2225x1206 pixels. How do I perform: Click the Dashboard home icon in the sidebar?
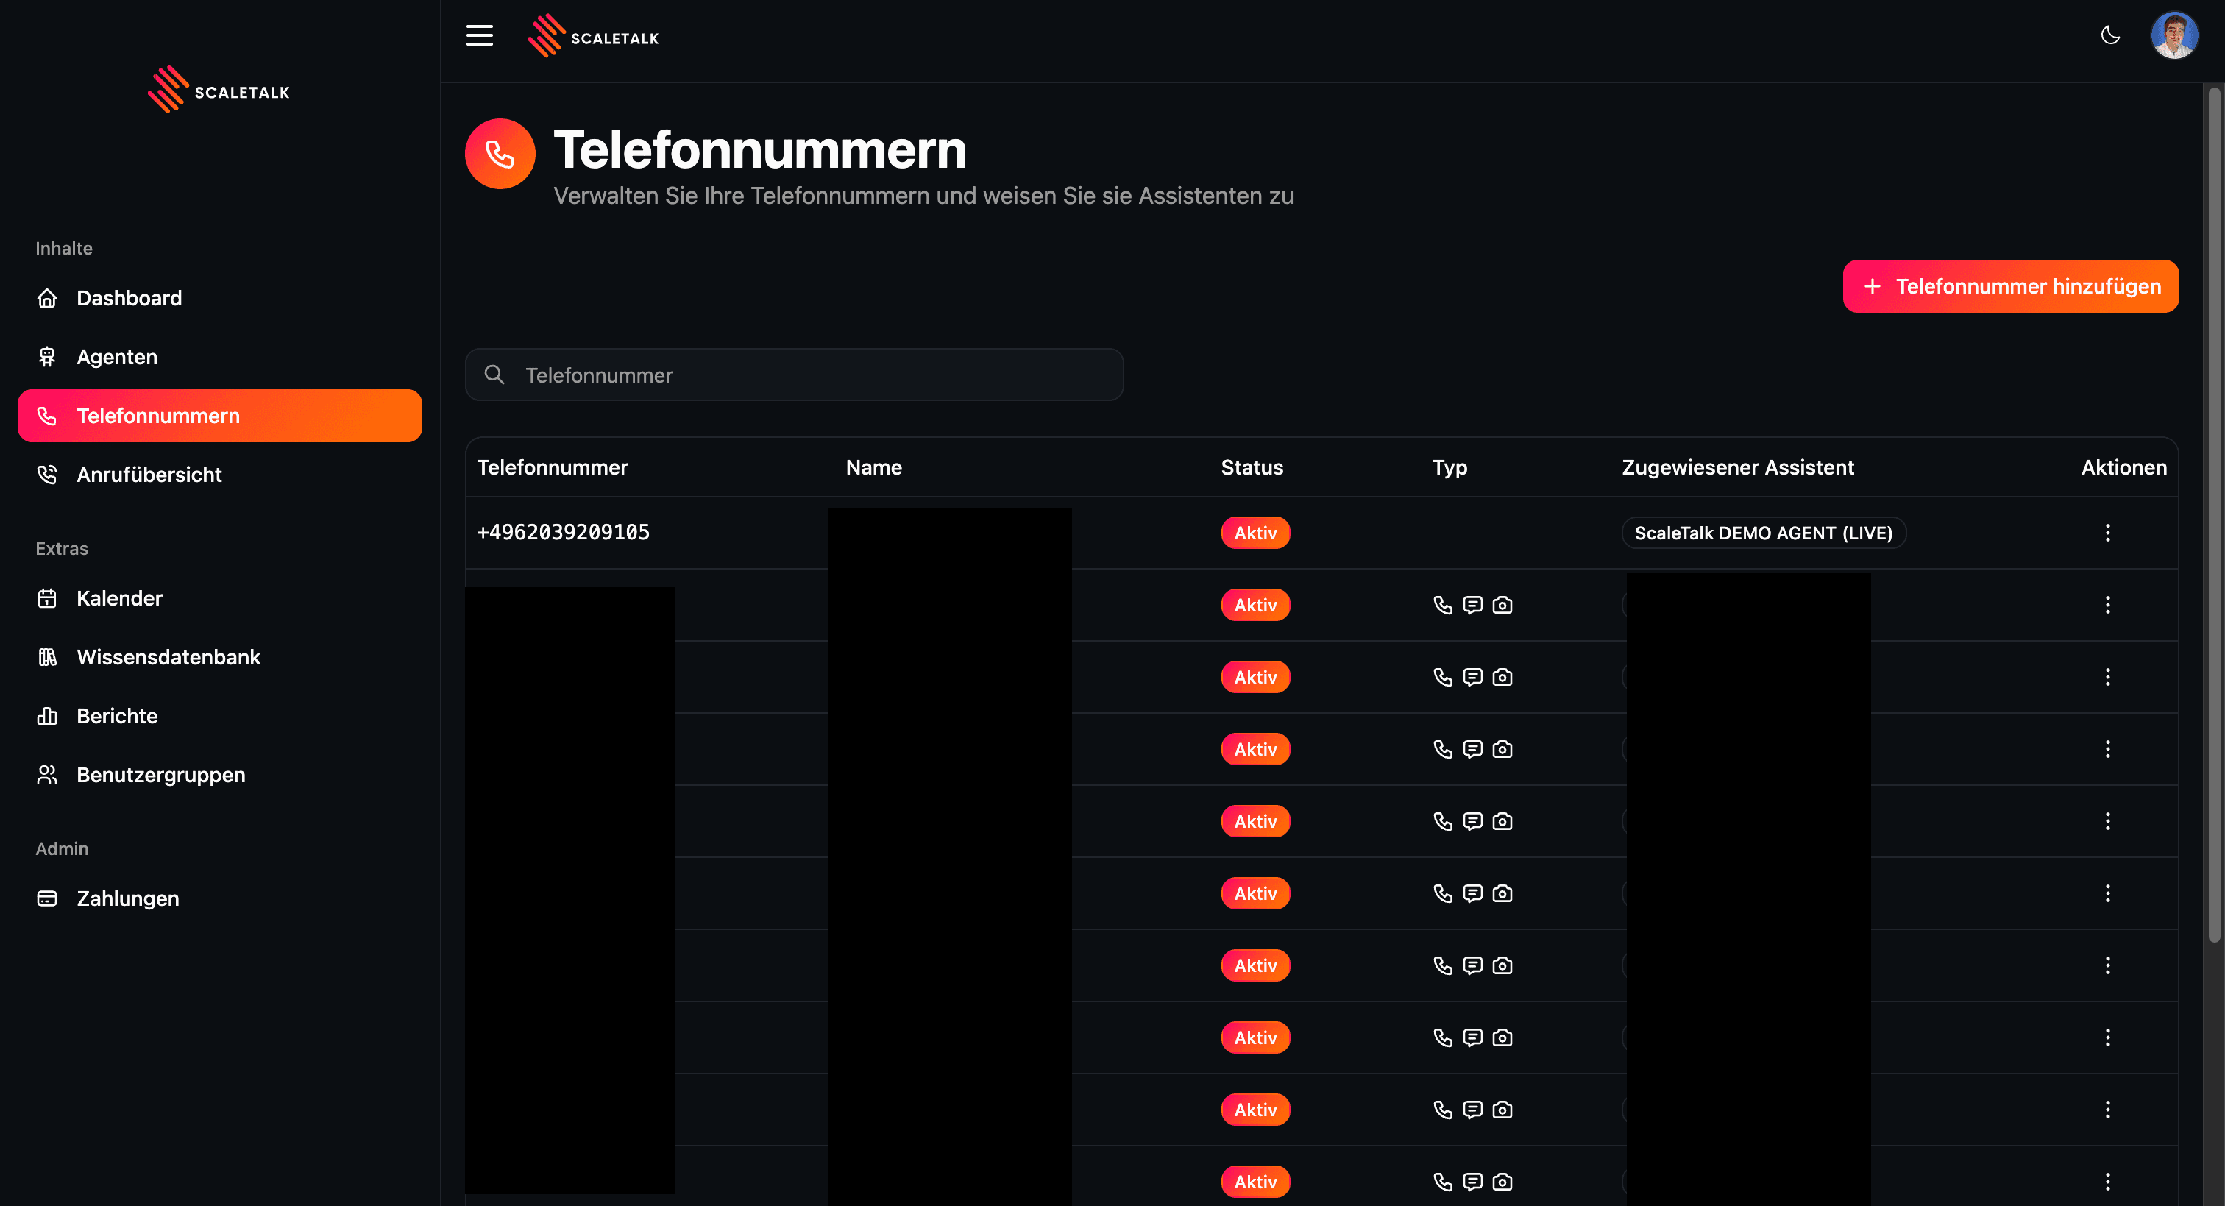48,298
